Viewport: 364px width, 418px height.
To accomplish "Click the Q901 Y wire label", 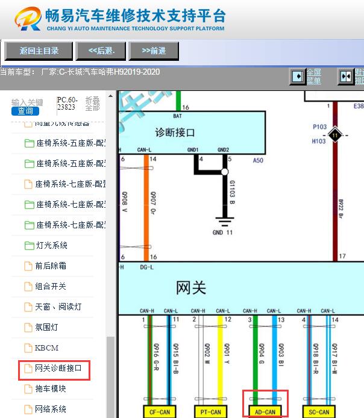I will tap(227, 354).
